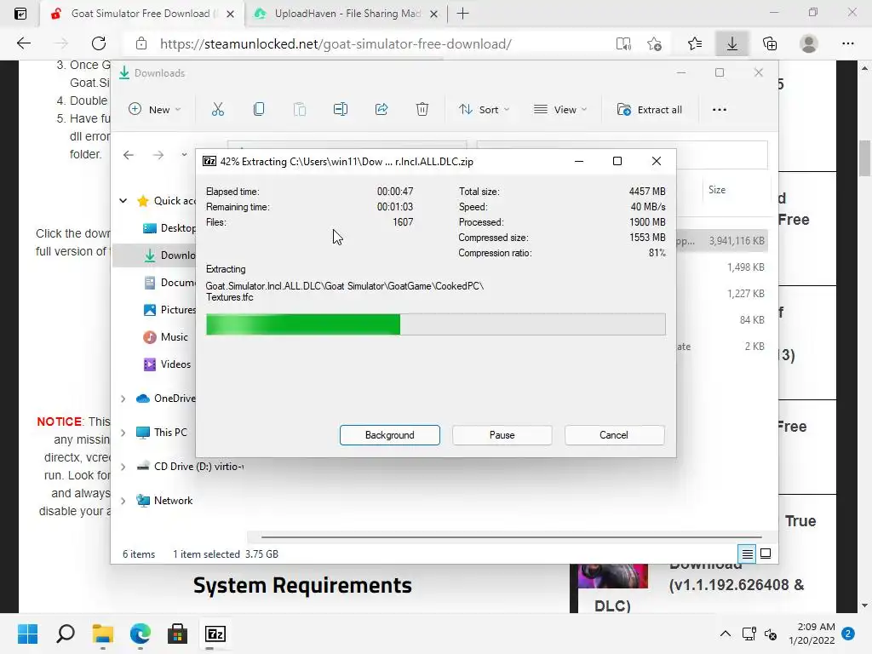
Task: Open Music in the navigation pane
Action: [x=166, y=337]
